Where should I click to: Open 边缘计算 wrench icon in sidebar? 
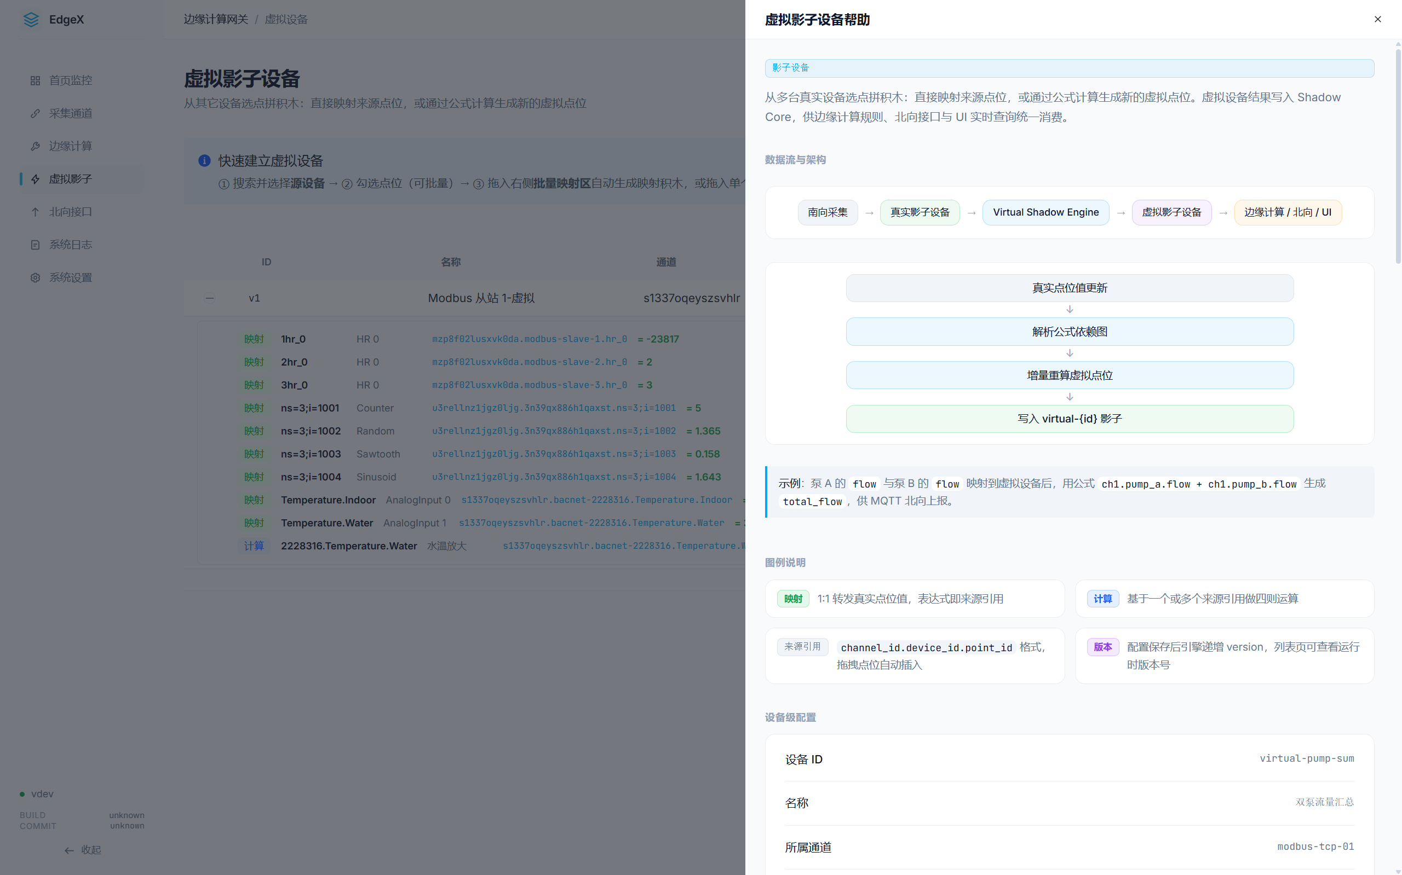tap(36, 147)
